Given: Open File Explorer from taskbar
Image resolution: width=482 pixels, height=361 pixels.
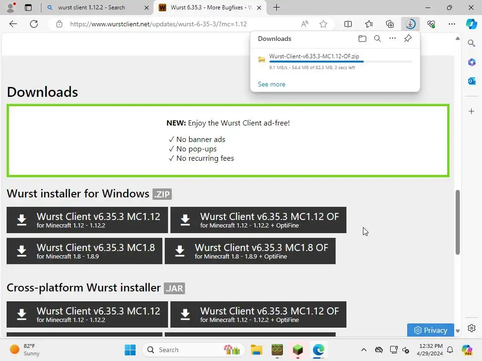Looking at the screenshot, I should coord(257,350).
